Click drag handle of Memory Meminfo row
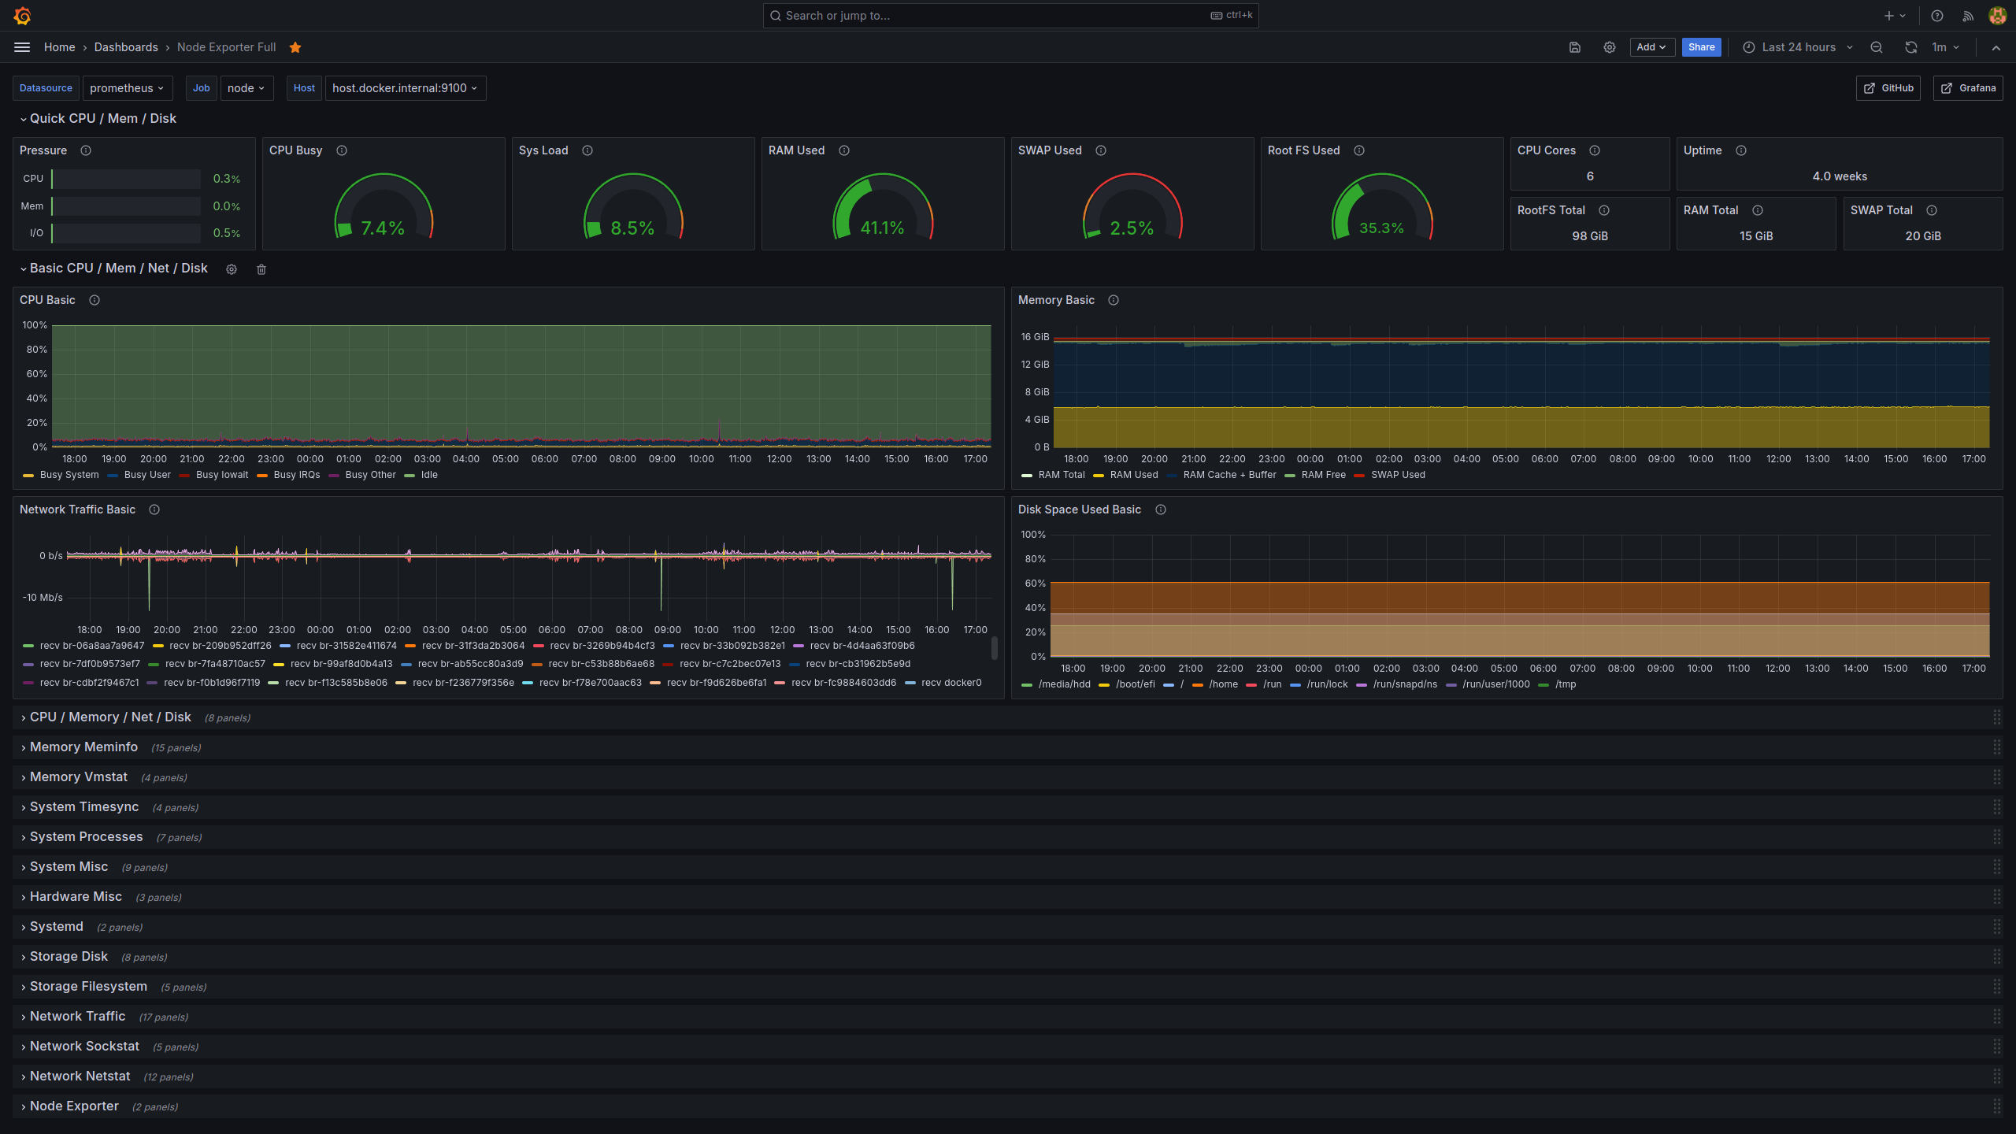This screenshot has height=1134, width=2016. pyautogui.click(x=1996, y=747)
